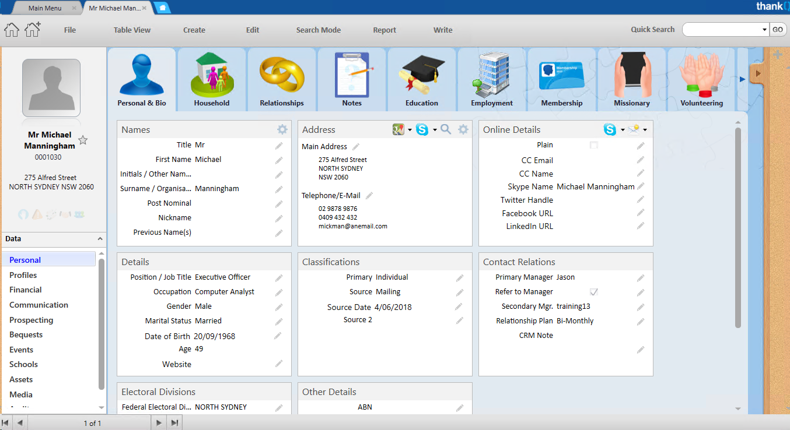Open the Create menu
The image size is (790, 430).
coord(194,30)
